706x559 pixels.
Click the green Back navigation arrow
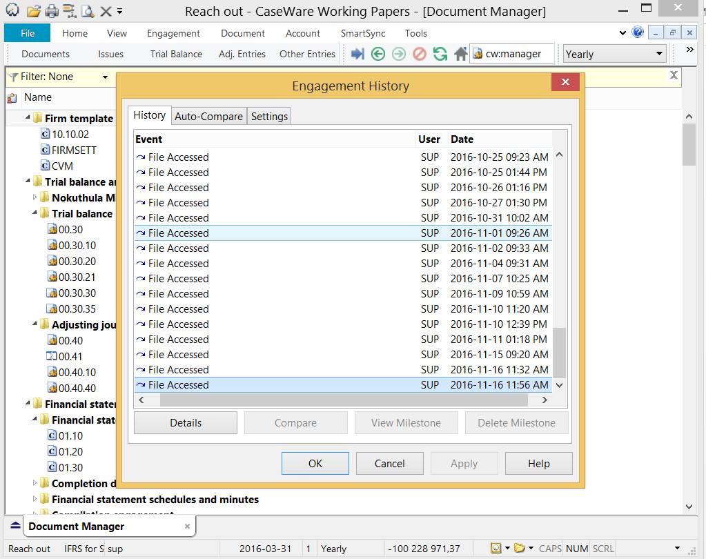[x=377, y=54]
